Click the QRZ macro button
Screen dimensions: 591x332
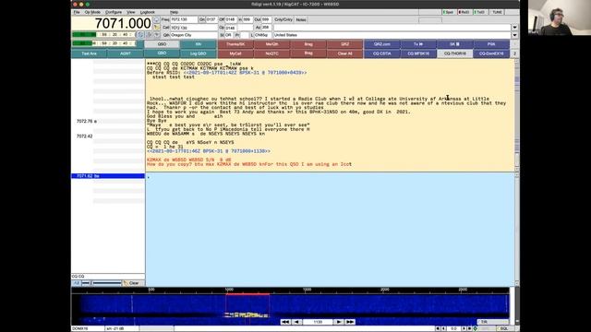344,44
